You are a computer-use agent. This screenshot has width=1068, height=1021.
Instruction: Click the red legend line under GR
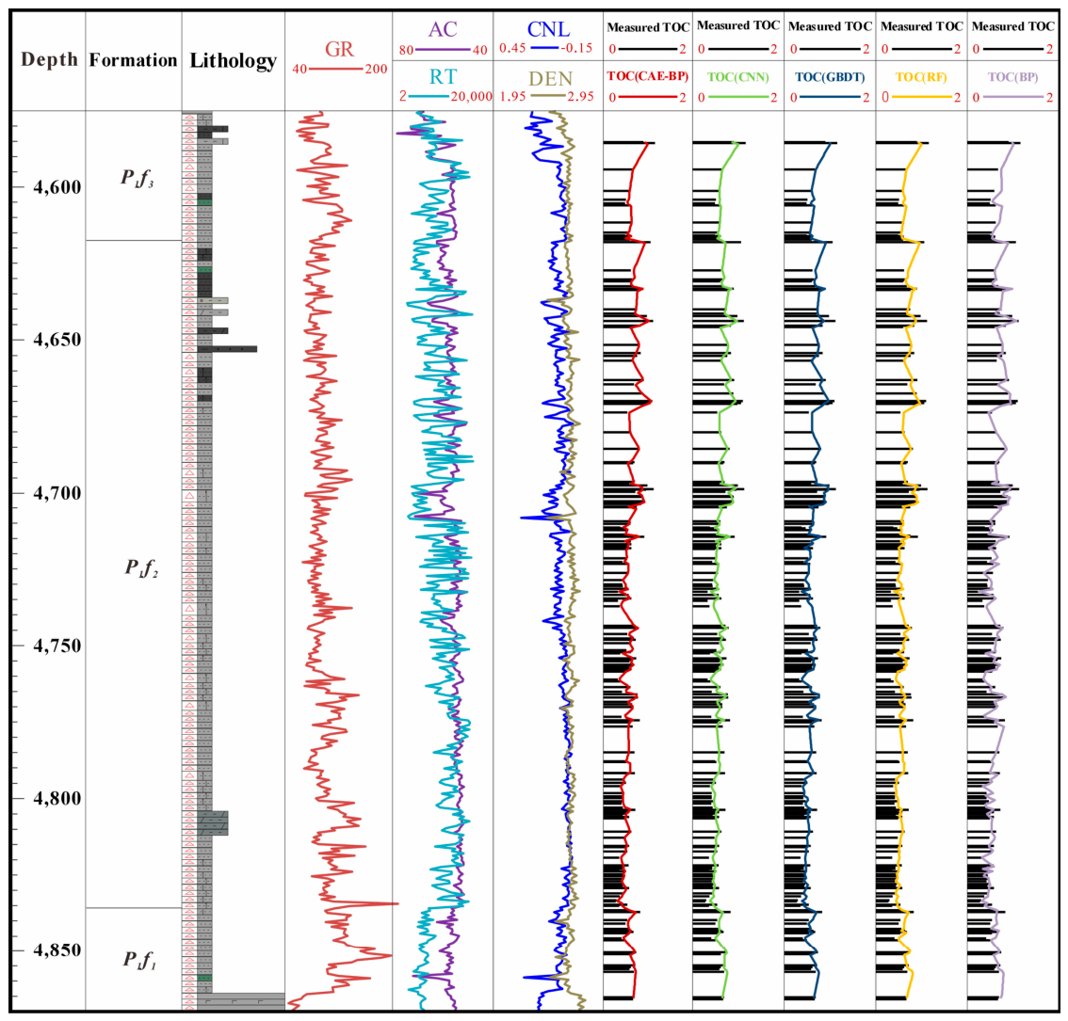coord(336,69)
